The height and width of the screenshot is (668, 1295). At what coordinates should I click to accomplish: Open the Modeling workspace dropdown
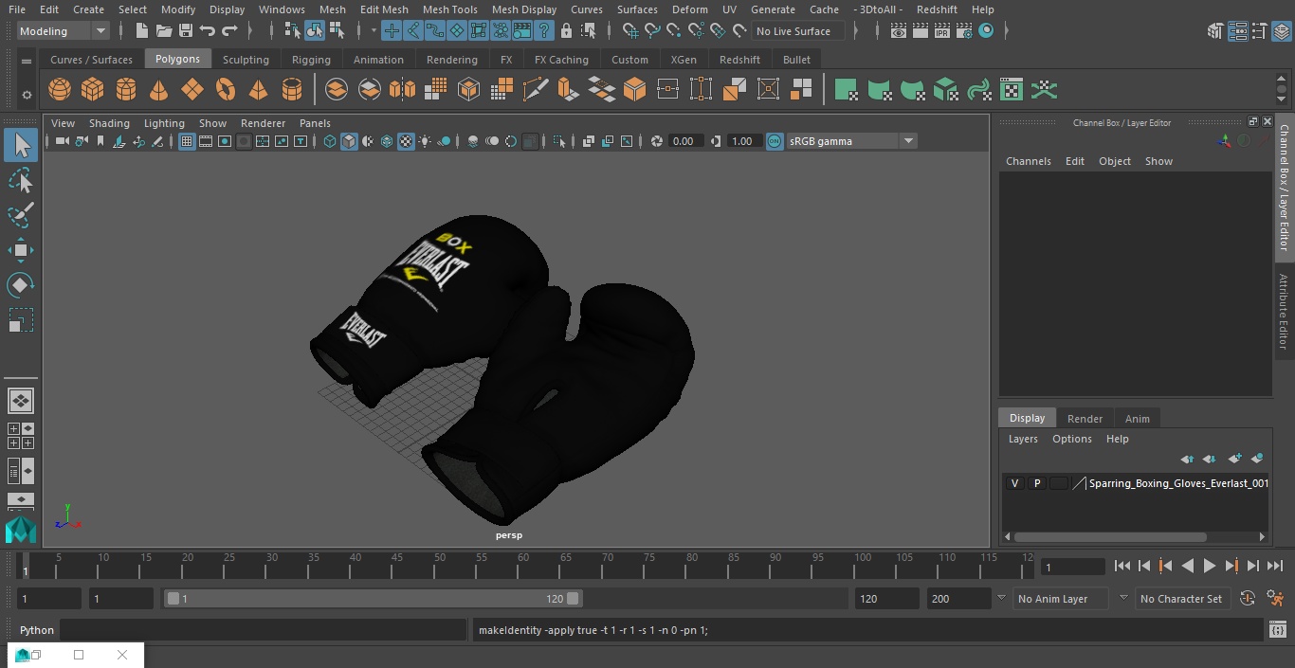coord(64,31)
